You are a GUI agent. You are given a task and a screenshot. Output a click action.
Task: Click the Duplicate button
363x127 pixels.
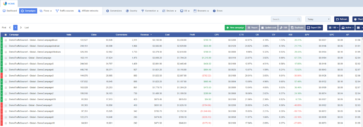(297, 27)
